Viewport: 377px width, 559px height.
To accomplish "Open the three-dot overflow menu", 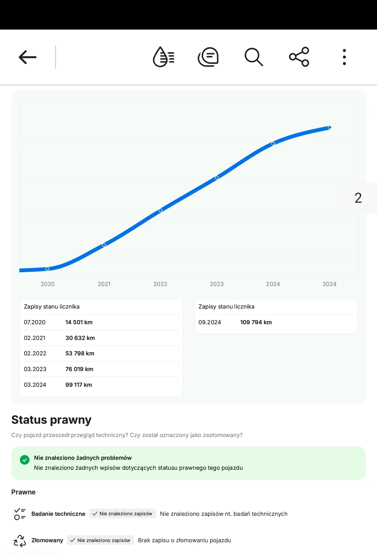I will (344, 57).
